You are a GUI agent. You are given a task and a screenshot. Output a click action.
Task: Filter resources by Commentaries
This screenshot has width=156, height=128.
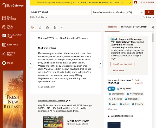click(x=135, y=94)
